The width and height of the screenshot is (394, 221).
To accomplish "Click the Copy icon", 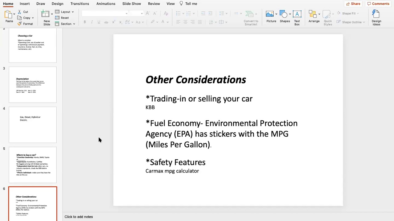I will pyautogui.click(x=20, y=18).
